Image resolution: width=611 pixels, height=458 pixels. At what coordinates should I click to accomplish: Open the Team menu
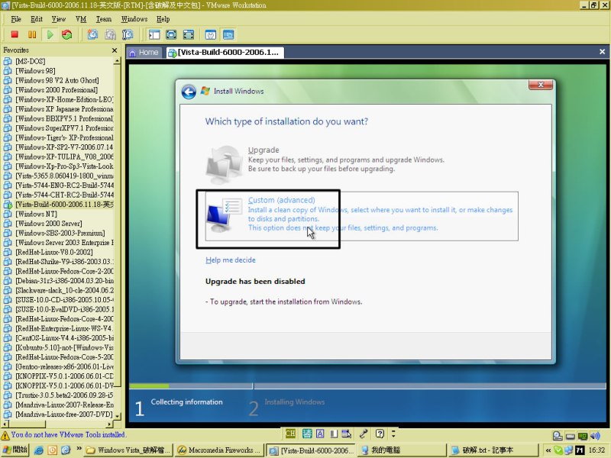click(104, 19)
